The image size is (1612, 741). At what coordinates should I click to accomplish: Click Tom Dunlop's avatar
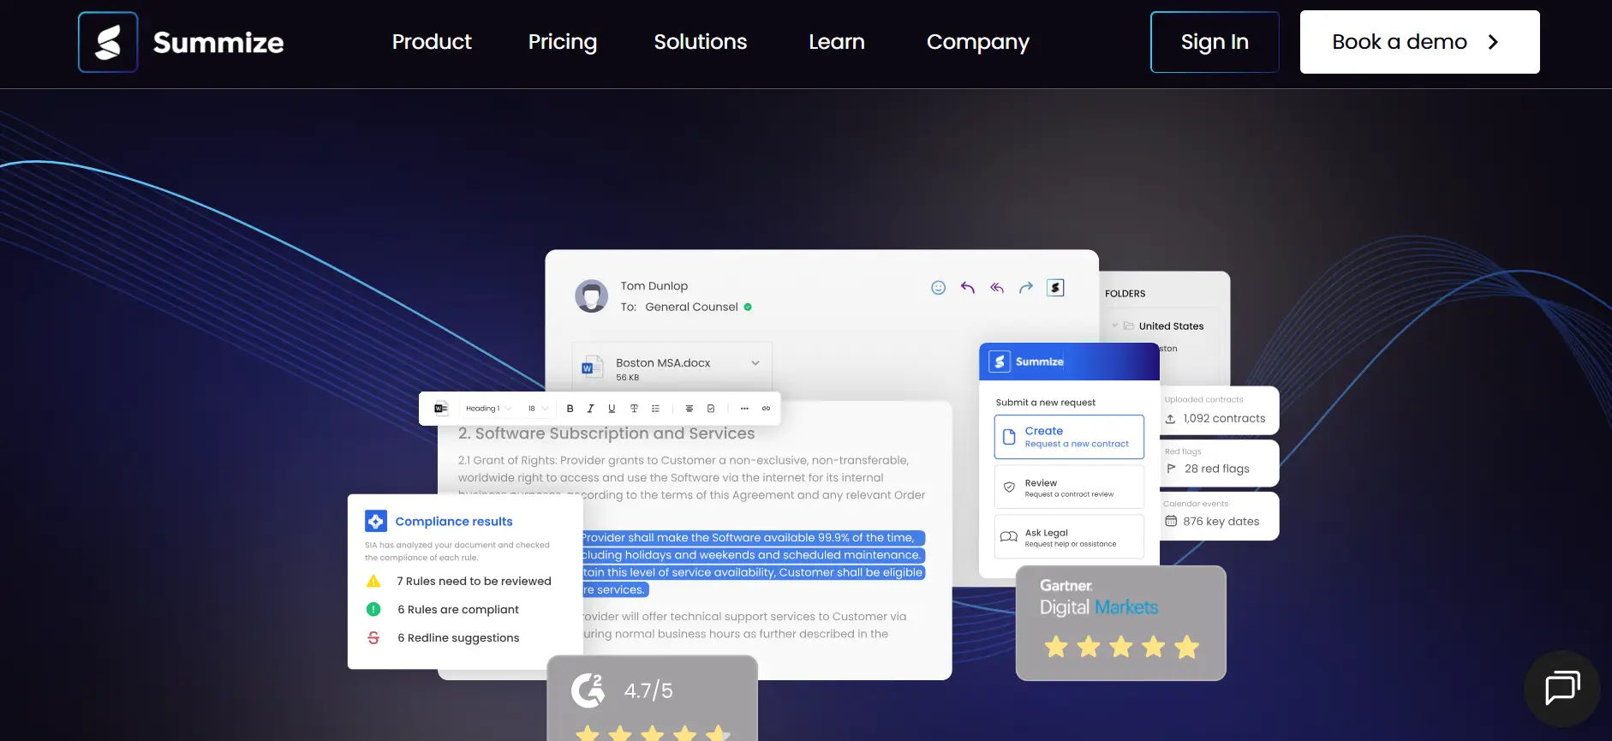[591, 296]
